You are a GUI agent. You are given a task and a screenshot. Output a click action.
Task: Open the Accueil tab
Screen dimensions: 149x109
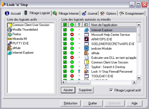tap(13, 13)
